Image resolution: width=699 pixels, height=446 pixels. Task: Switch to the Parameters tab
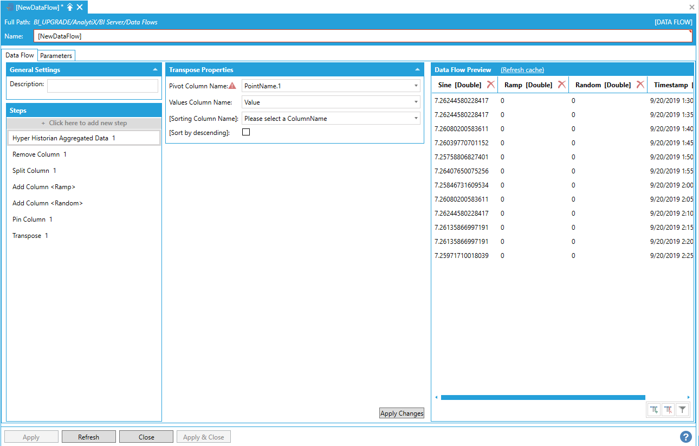coord(56,56)
